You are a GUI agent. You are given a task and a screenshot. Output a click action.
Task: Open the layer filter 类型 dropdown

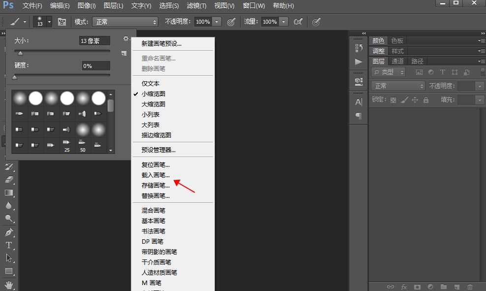(x=389, y=72)
